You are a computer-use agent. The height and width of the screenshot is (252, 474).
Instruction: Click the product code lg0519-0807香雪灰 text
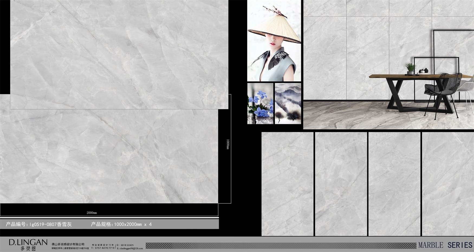pyautogui.click(x=39, y=224)
